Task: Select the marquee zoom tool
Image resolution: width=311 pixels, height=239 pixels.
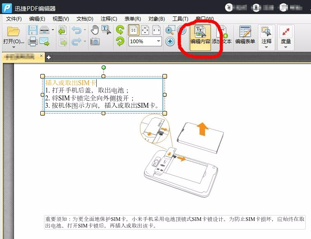Action: point(170,30)
